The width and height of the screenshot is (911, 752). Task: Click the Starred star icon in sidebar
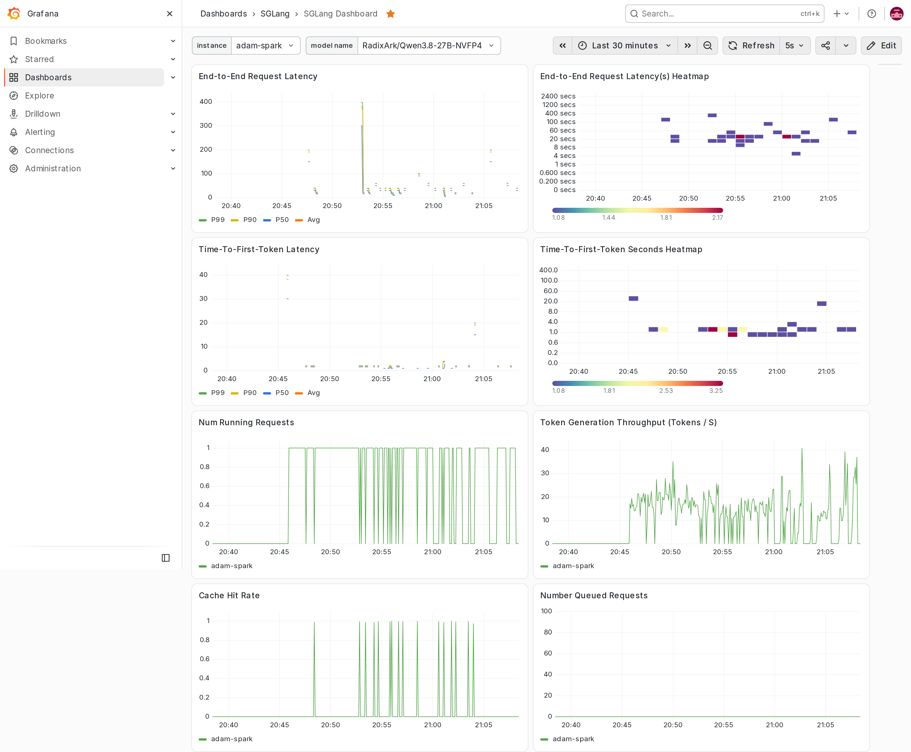(x=14, y=59)
